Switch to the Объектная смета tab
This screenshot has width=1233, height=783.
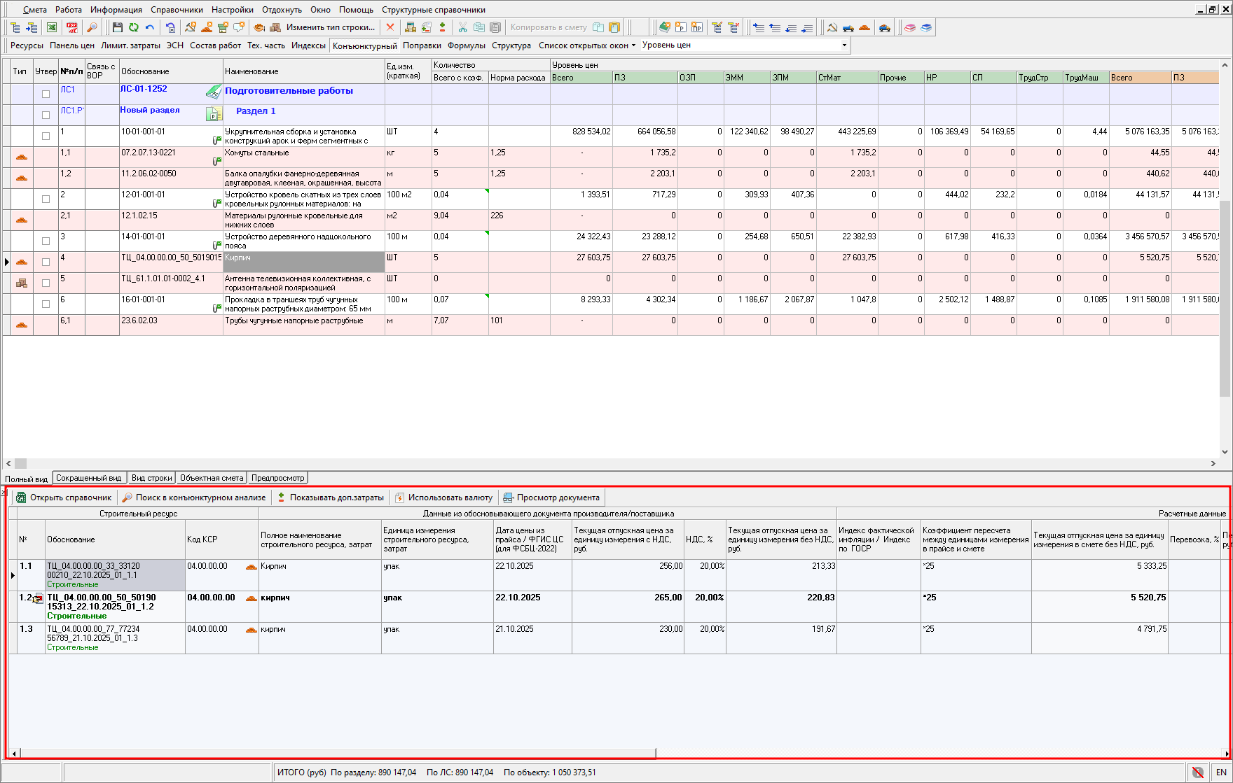(x=212, y=478)
